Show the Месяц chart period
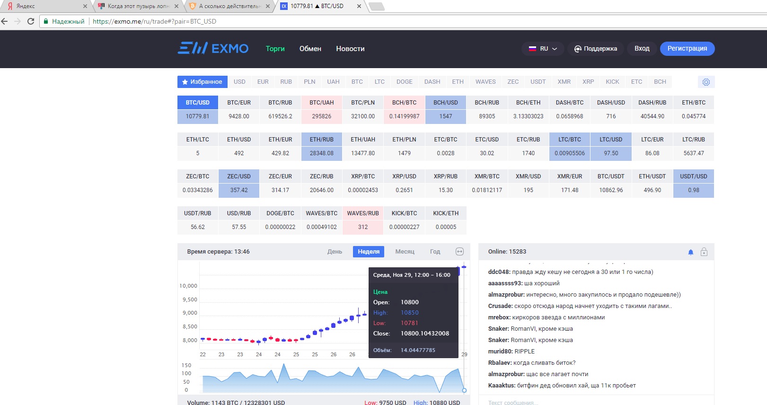 [405, 252]
